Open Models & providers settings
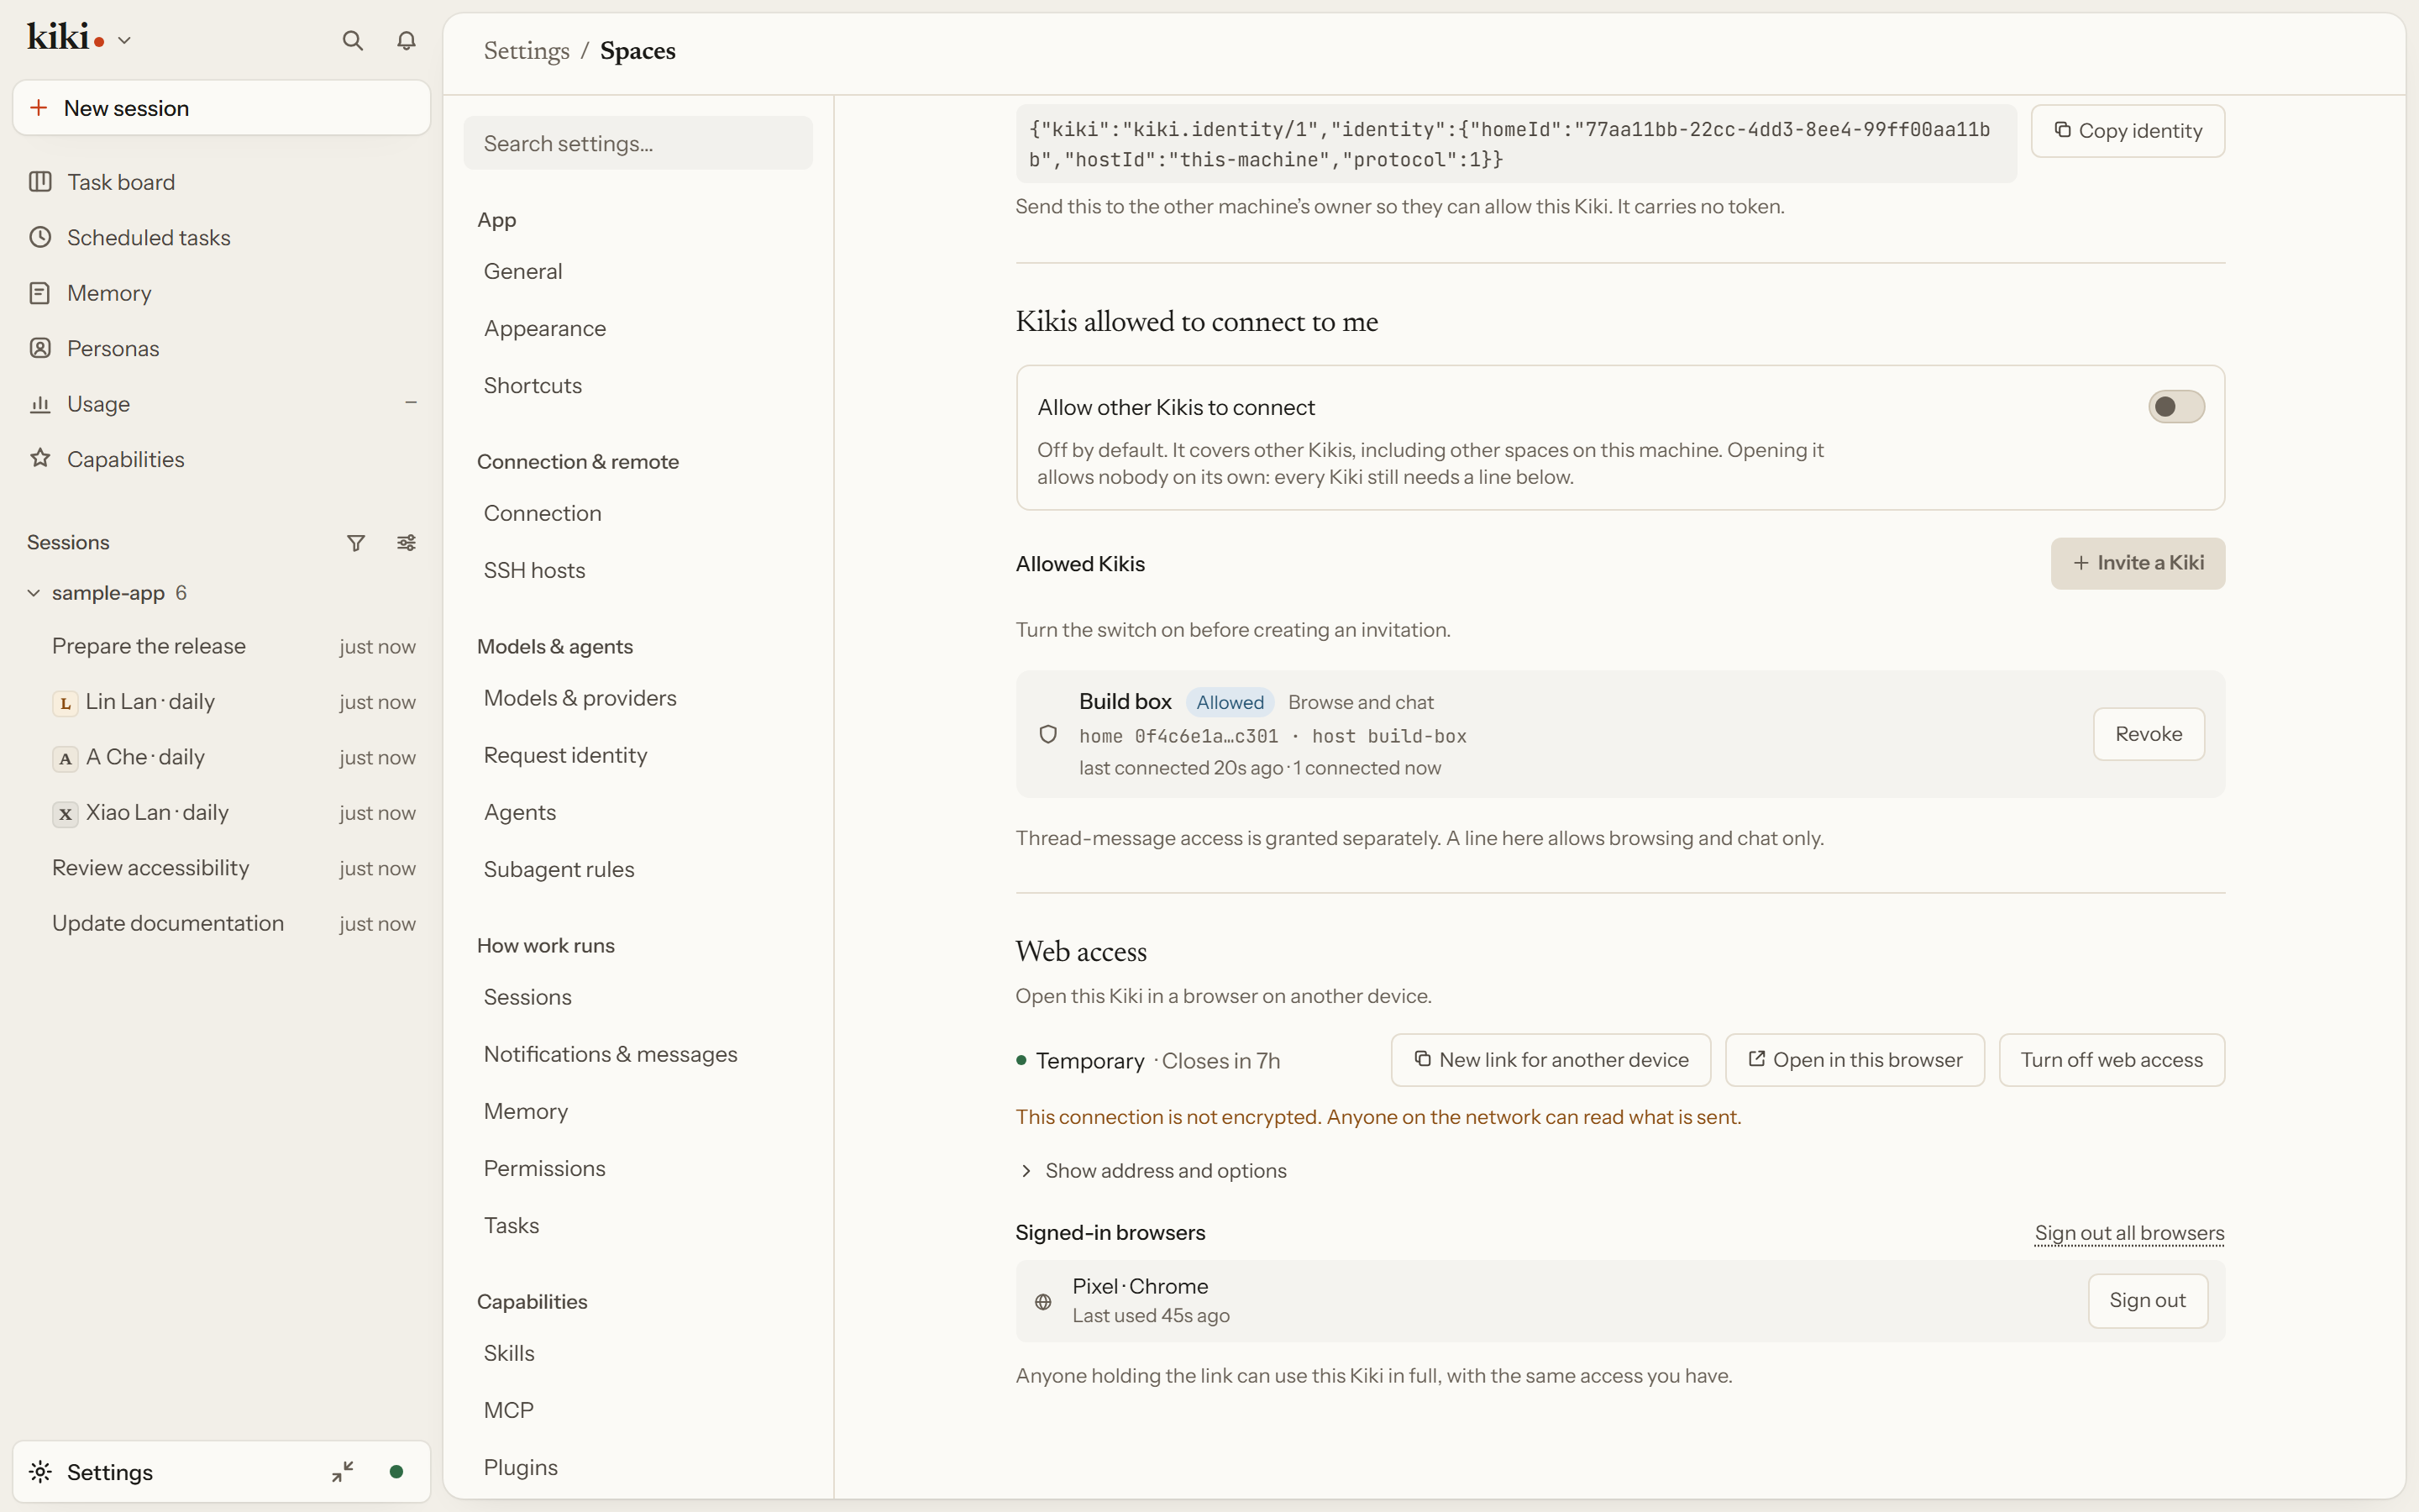Viewport: 2419px width, 1512px height. pos(638,699)
